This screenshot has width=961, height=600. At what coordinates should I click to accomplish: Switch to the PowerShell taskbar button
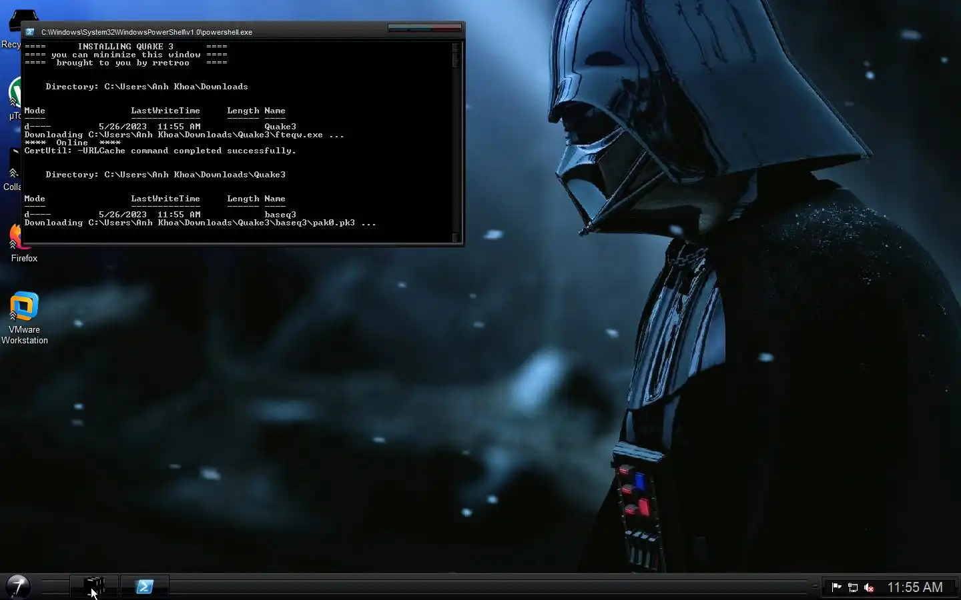click(145, 587)
